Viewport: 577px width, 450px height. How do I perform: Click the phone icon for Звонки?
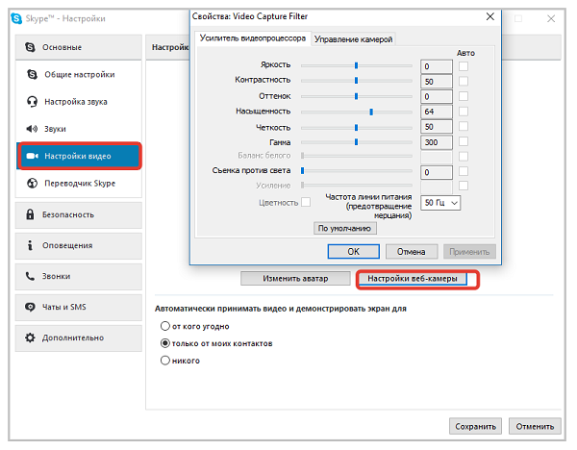coord(32,276)
